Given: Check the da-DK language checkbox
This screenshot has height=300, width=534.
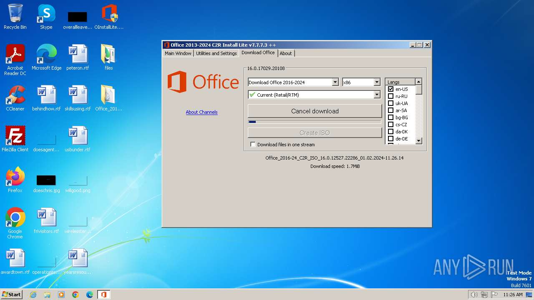Looking at the screenshot, I should coord(391,132).
